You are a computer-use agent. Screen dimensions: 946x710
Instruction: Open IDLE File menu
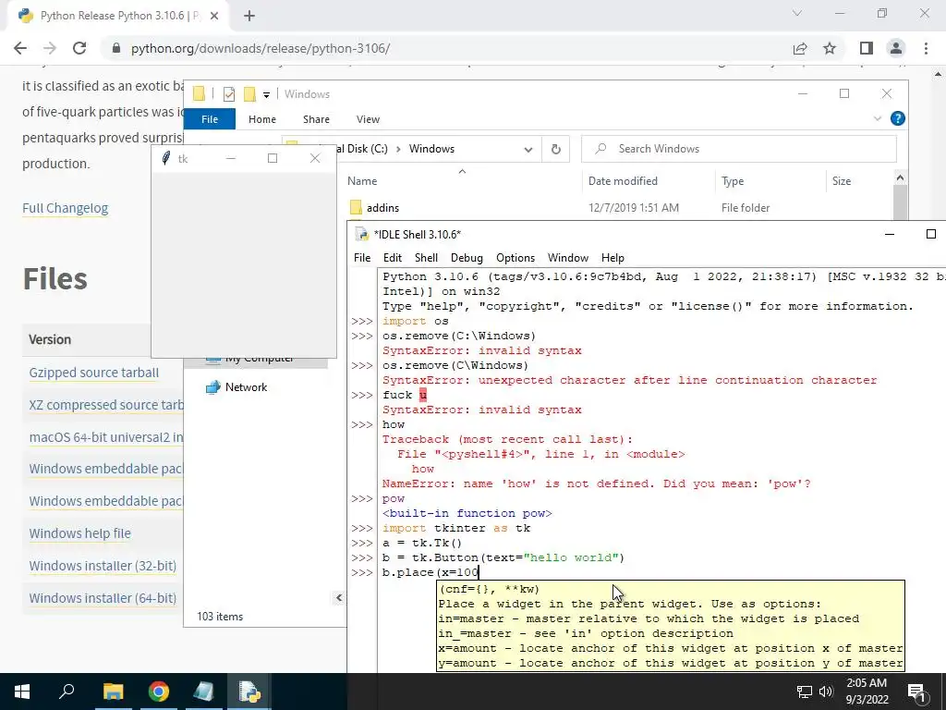pos(362,258)
